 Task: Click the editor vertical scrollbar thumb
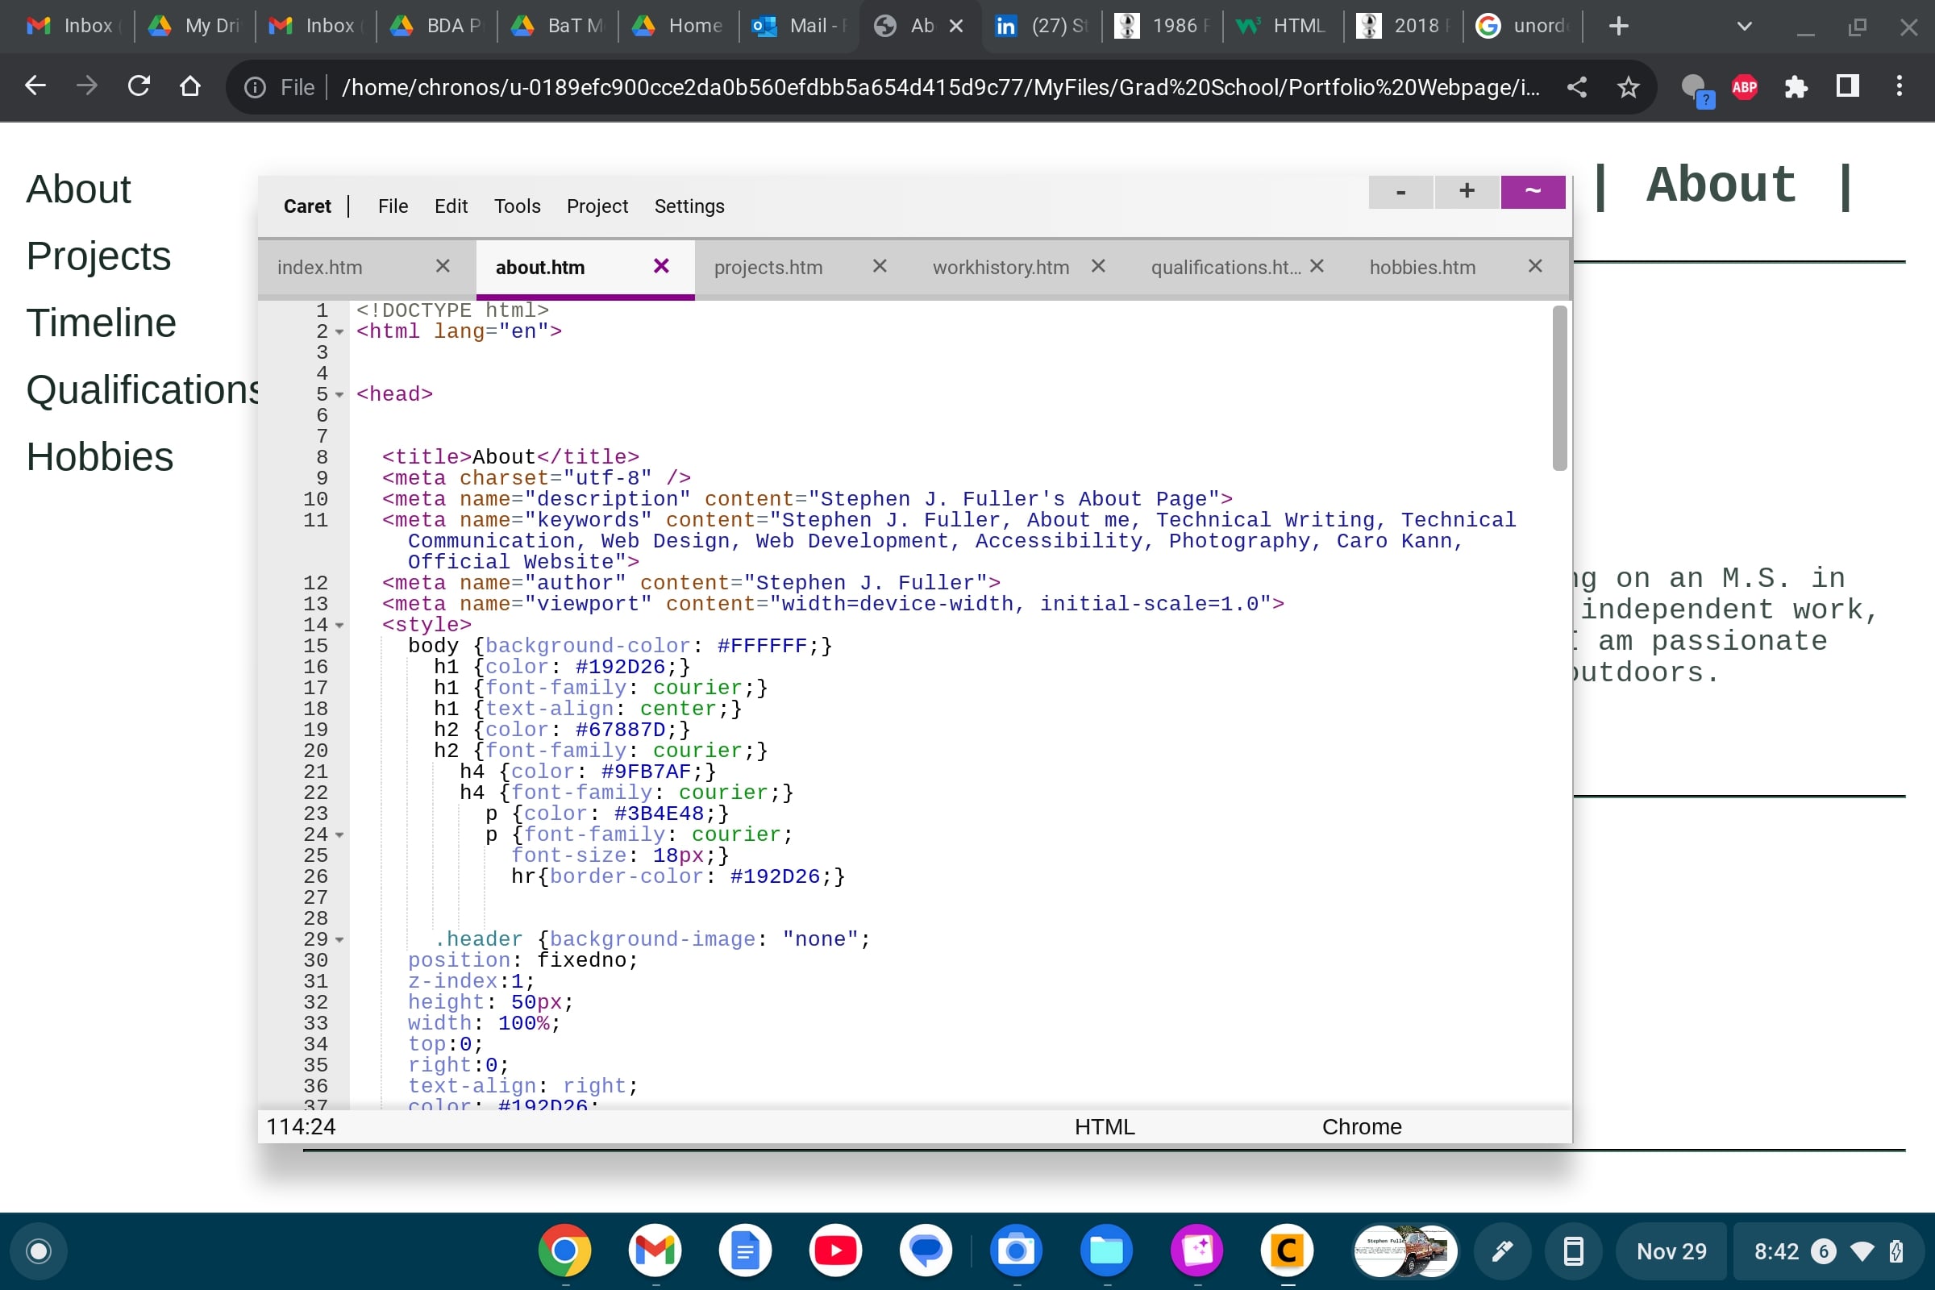point(1559,388)
